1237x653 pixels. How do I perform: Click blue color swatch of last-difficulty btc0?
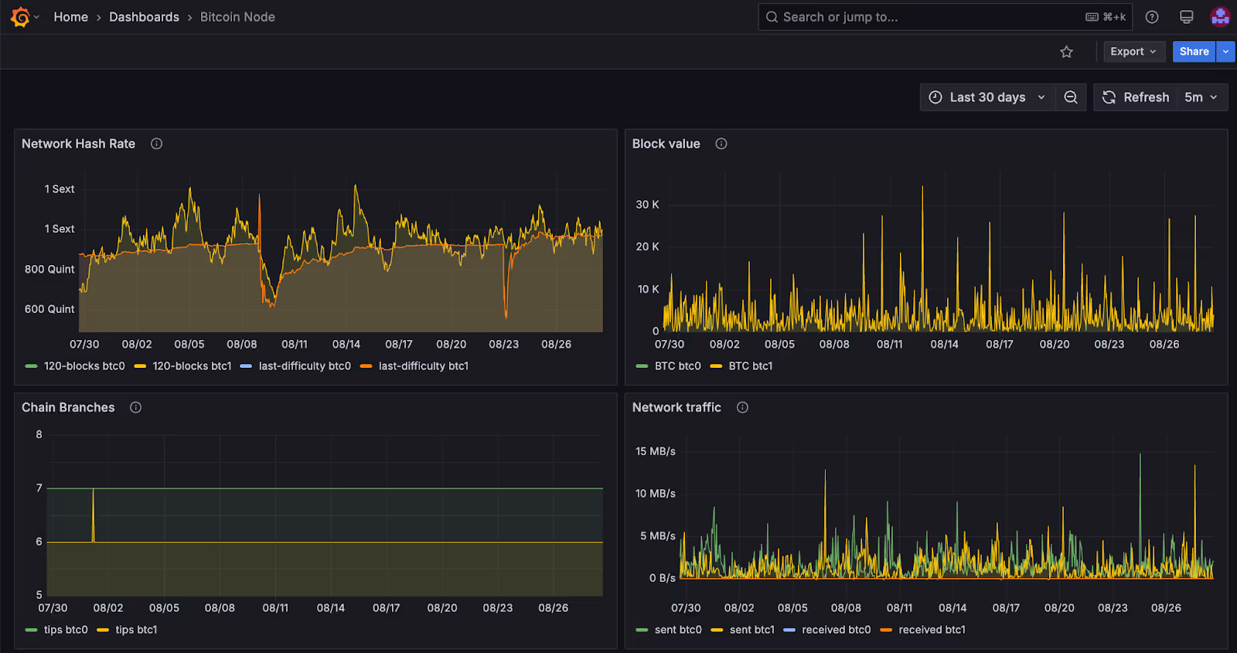246,366
